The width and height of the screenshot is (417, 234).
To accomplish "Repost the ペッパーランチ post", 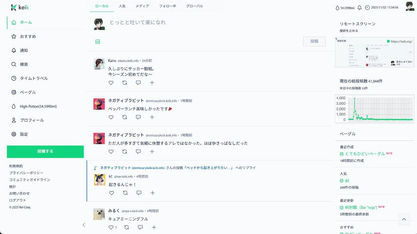I will pyautogui.click(x=124, y=117).
